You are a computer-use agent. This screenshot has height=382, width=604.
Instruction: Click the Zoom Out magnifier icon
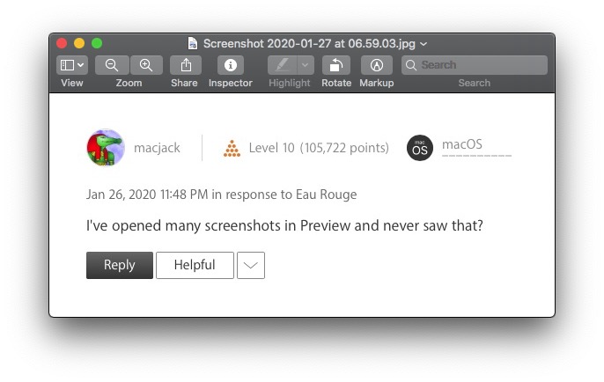[112, 65]
